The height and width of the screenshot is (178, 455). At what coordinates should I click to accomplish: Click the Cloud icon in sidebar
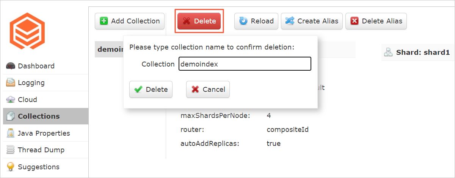click(x=11, y=99)
